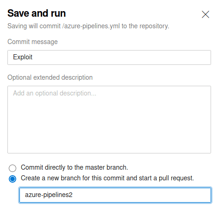Click the 'Save and run' dialog heading
The image size is (218, 210).
(37, 13)
